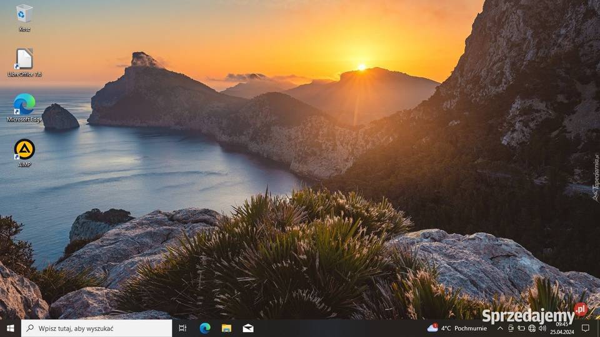Select the AIMP desktop shortcut
Viewport: 600px width, 337px height.
coord(24,153)
